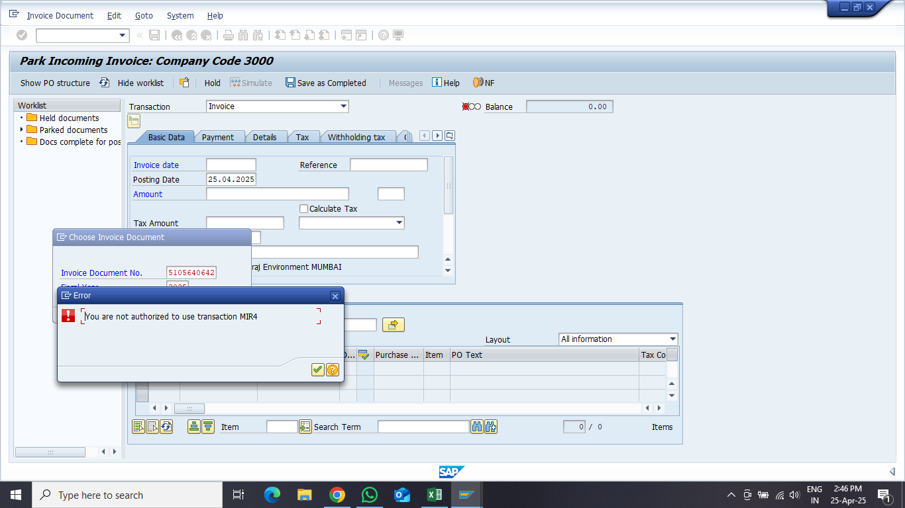Open Excel from the Windows taskbar

coord(435,495)
